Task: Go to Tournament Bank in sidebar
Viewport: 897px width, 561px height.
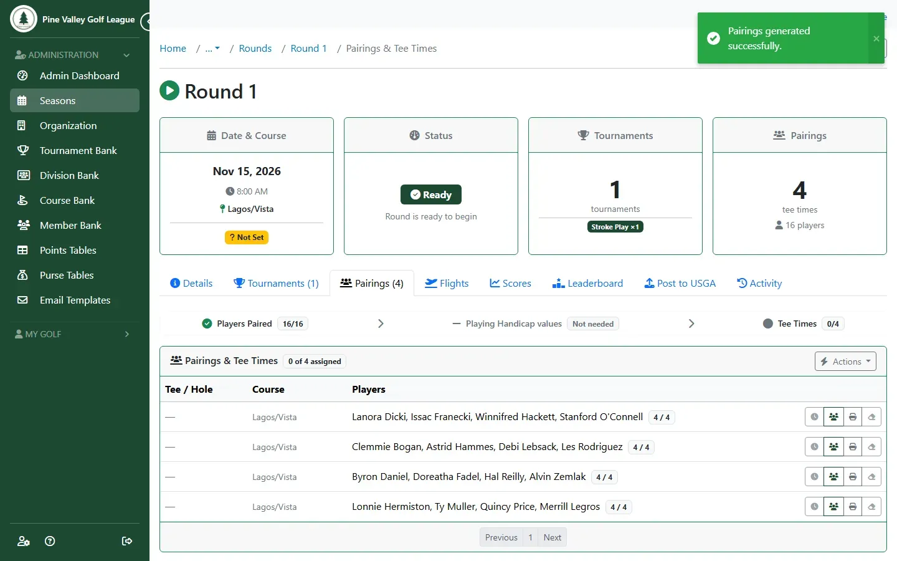Action: coord(75,150)
